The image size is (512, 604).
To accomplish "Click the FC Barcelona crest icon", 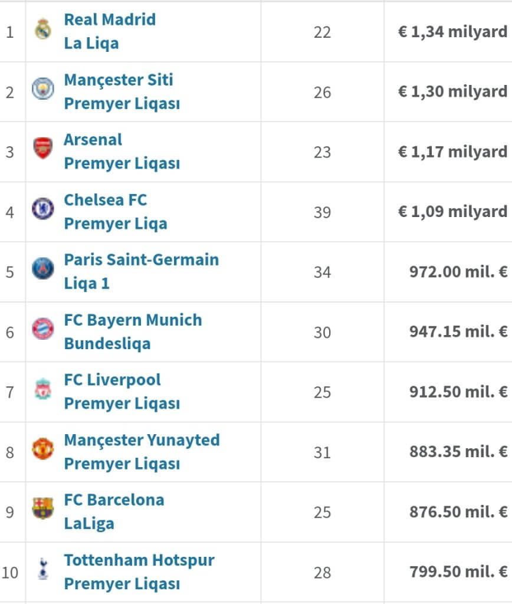I will pyautogui.click(x=43, y=508).
